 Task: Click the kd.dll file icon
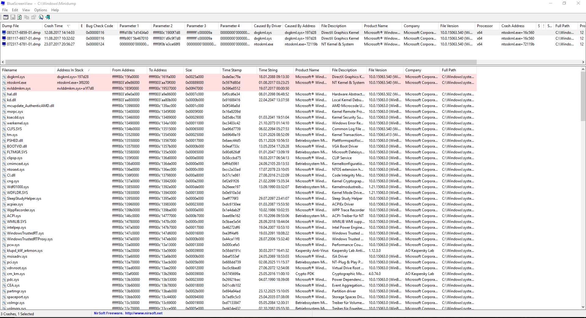[4, 100]
